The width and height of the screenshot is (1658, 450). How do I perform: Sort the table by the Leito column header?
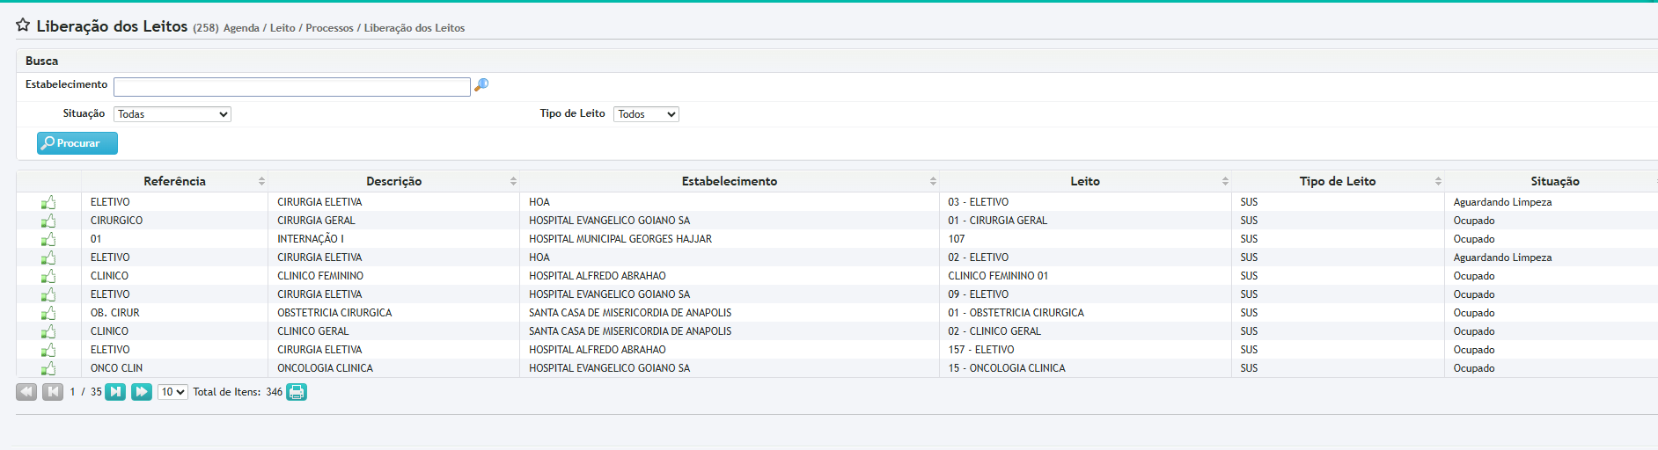click(1084, 181)
